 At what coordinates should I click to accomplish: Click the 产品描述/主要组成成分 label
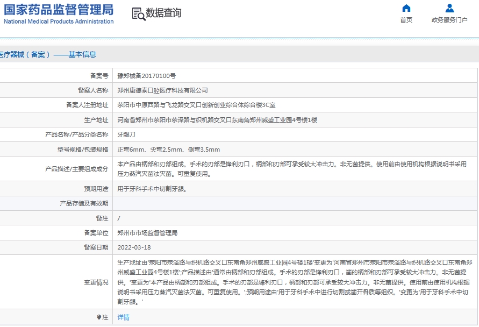77,169
